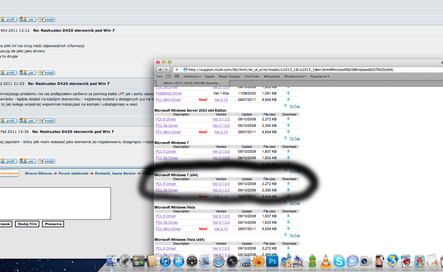Click To Top above Server 2003 x64 heading
The image size is (443, 272).
tap(295, 106)
